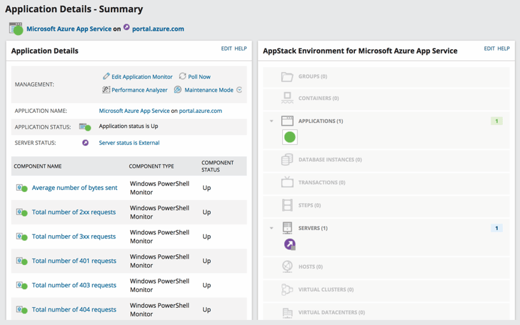This screenshot has width=520, height=325.
Task: Click the COMPONENT TYPE column header
Action: 151,166
